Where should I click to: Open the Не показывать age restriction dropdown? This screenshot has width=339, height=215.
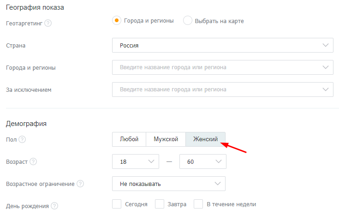168,184
